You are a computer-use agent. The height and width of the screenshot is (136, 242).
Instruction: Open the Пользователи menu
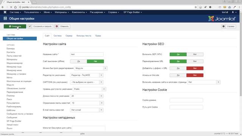point(32,12)
